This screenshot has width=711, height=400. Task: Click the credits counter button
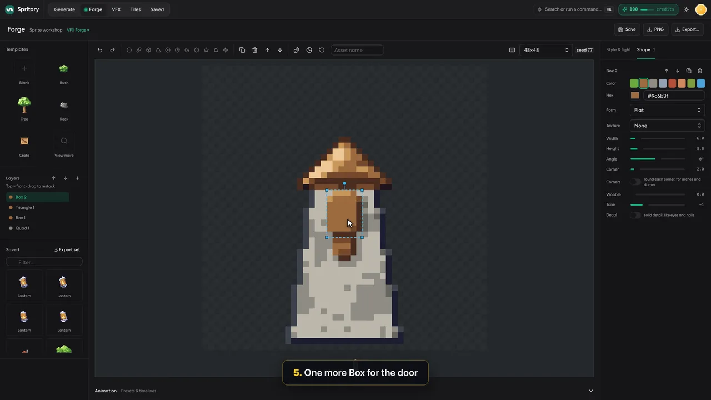pos(648,9)
